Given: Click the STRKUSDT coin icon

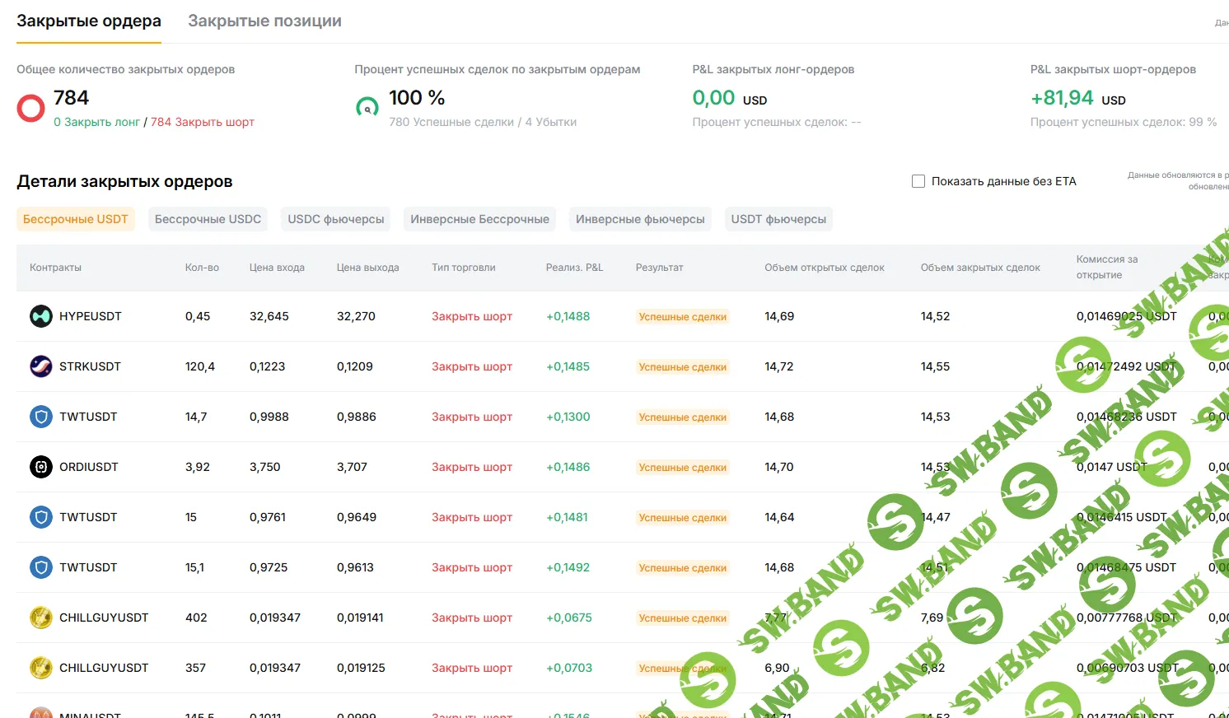Looking at the screenshot, I should click(41, 366).
